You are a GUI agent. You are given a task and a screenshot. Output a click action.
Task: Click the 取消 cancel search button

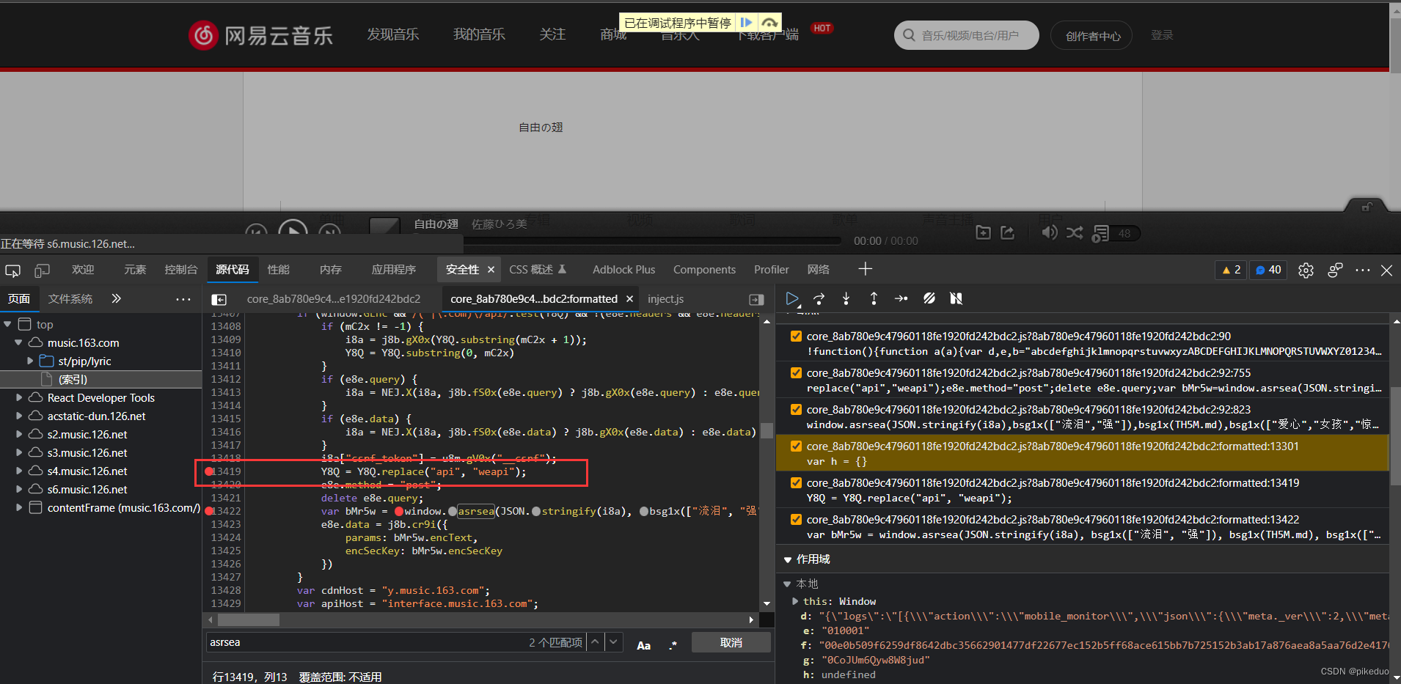coord(731,642)
